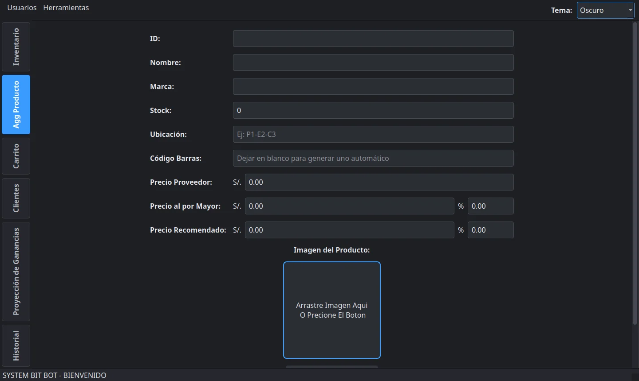Click the "Código Barras:" label
Viewport: 639px width, 381px height.
(x=176, y=158)
